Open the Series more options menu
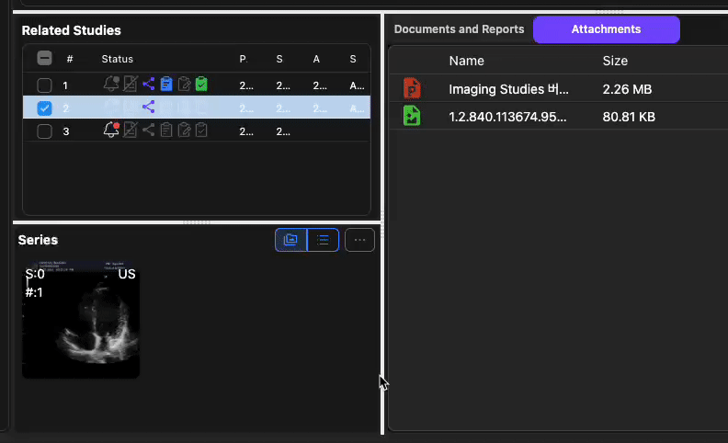Viewport: 728px width, 443px height. pos(359,240)
